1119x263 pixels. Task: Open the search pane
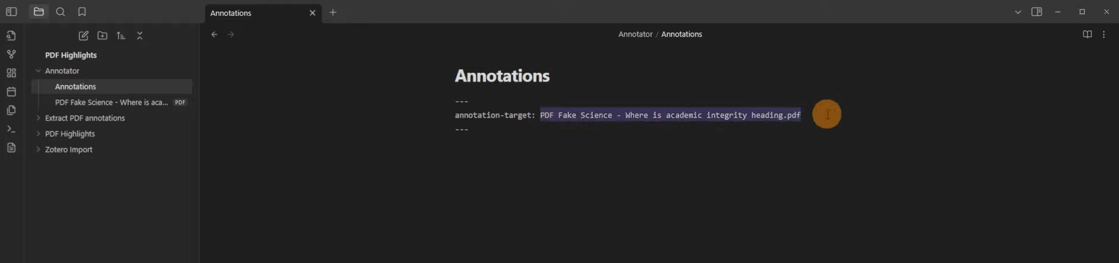coord(61,12)
